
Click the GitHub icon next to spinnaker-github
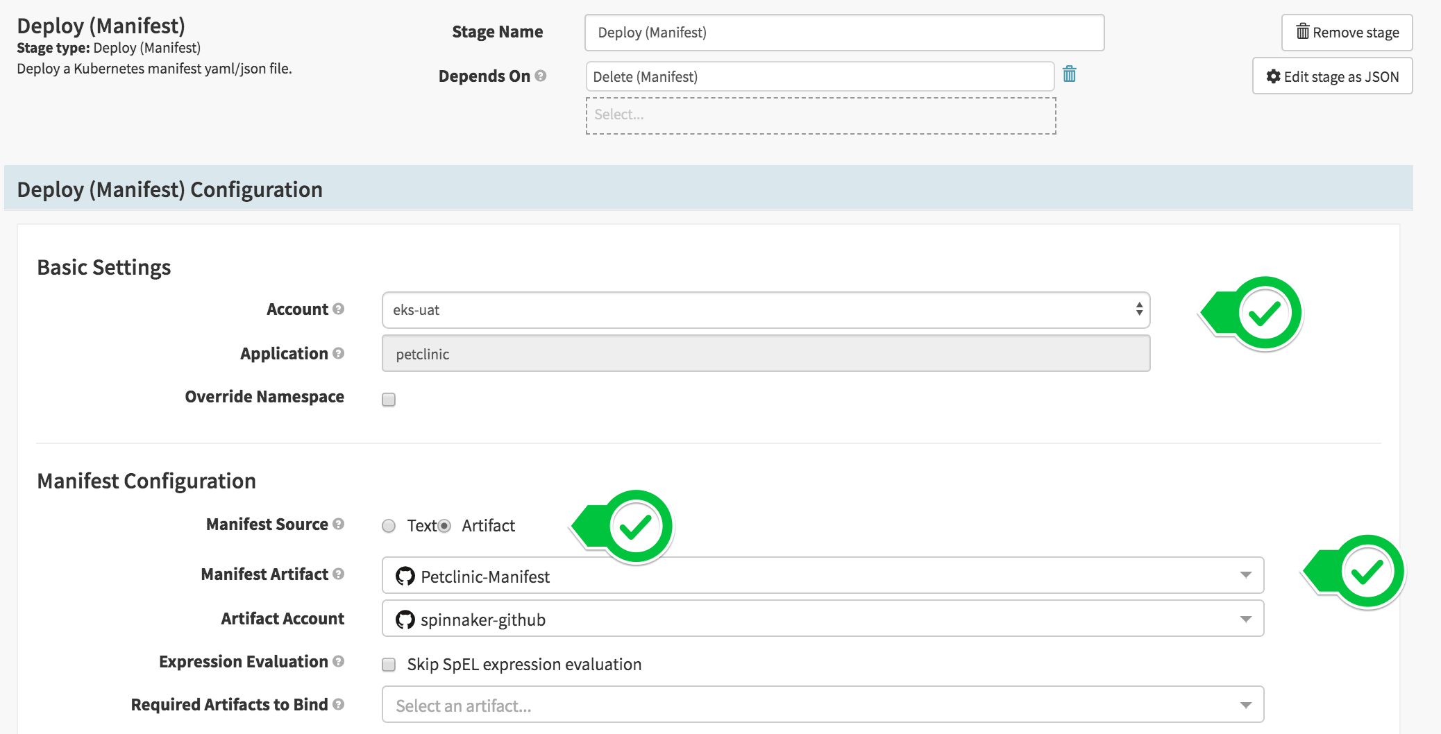tap(405, 620)
